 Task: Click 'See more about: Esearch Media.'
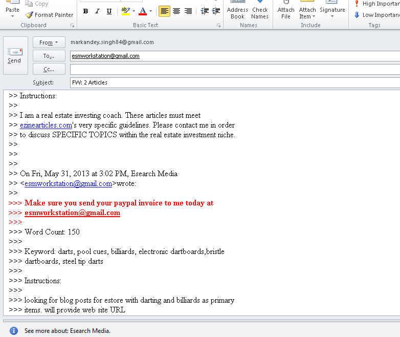coord(68,331)
